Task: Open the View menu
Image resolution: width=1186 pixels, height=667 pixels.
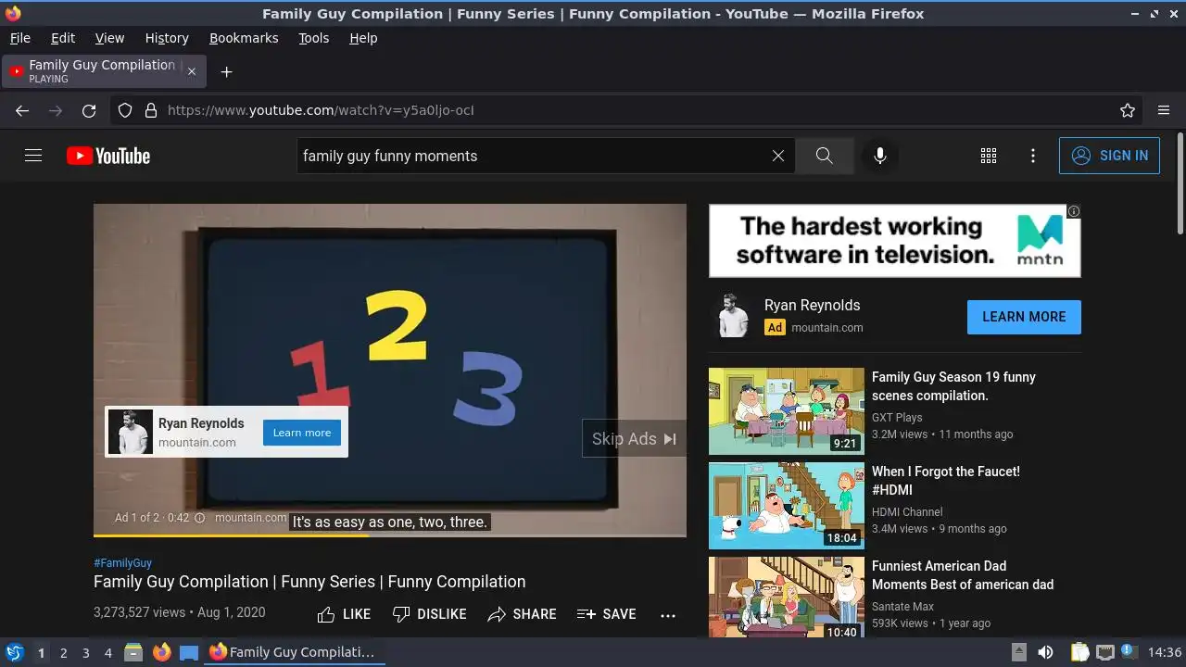Action: [x=109, y=38]
